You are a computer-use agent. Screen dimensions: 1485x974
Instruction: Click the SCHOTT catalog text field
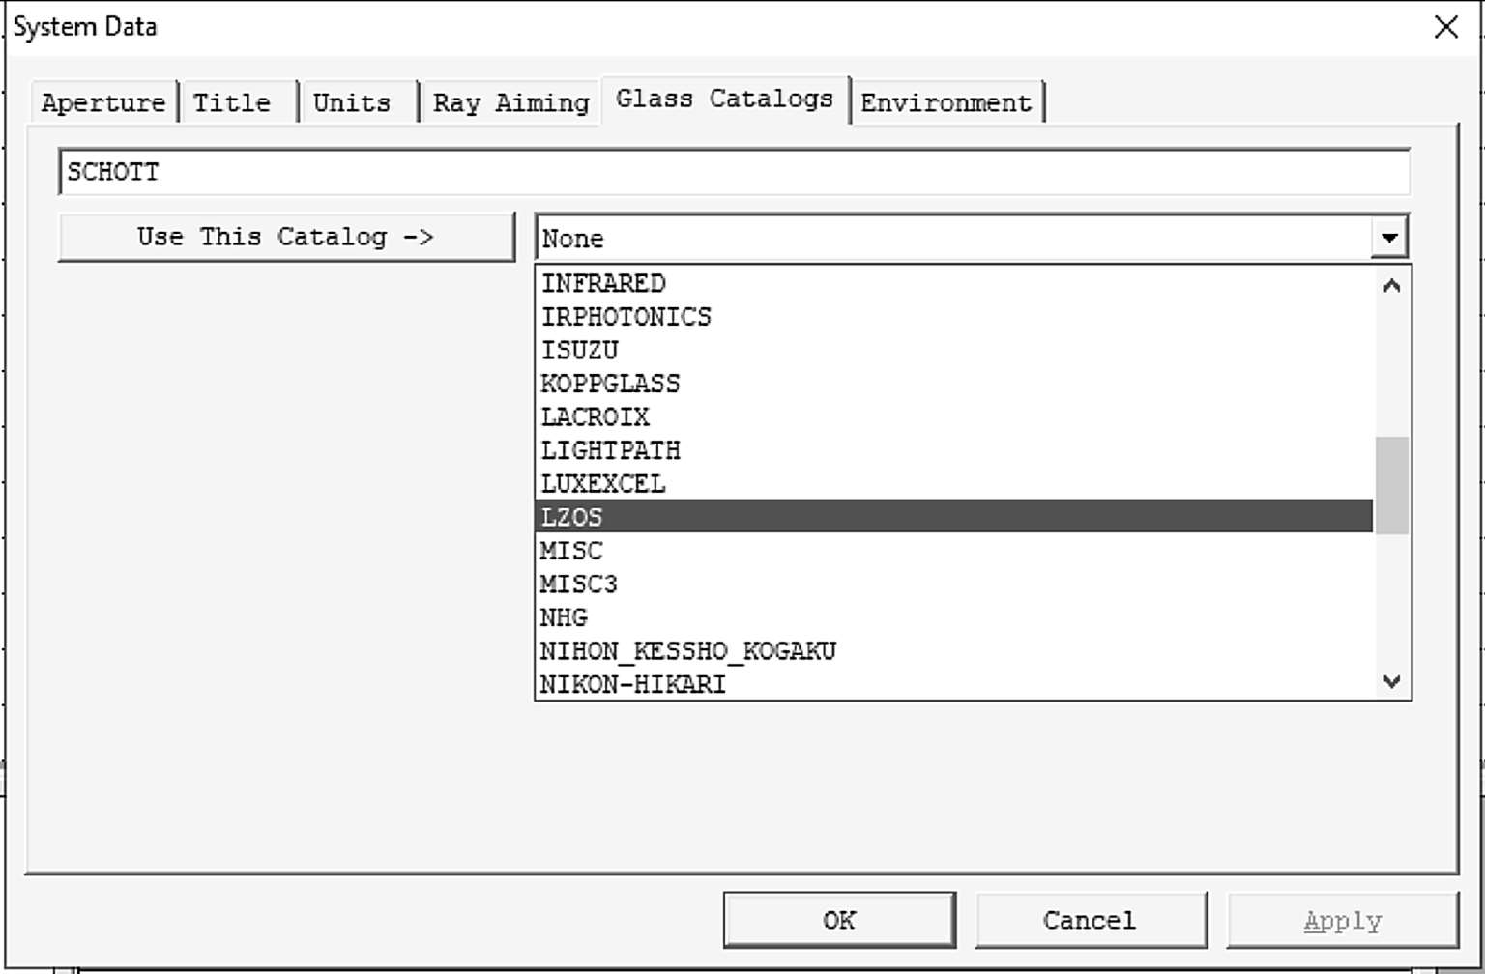[733, 172]
